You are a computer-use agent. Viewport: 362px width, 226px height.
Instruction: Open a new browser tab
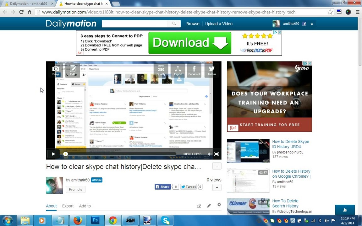(115, 4)
